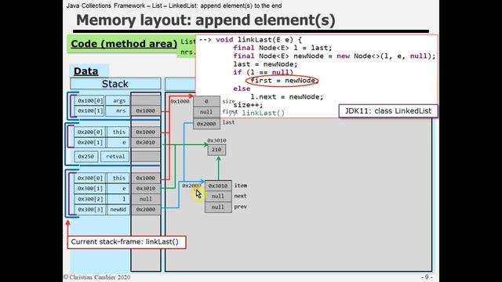Select the heap cell with value 210

coord(216,150)
